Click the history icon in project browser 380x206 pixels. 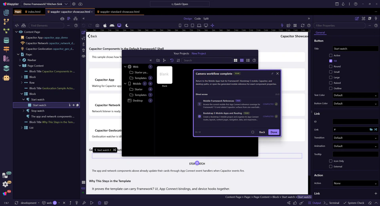click(x=172, y=60)
